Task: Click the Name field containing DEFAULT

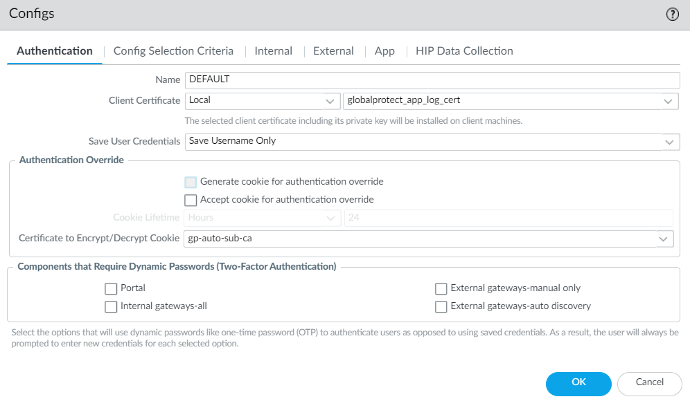Action: [x=432, y=80]
